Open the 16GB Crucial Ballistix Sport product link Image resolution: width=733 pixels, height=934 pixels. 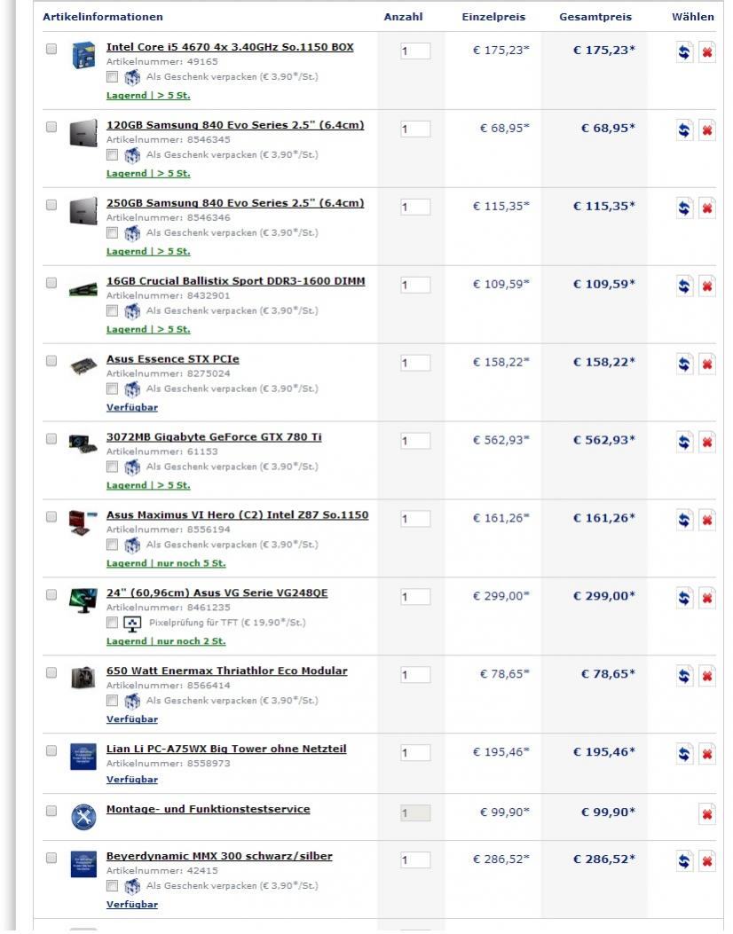click(235, 282)
